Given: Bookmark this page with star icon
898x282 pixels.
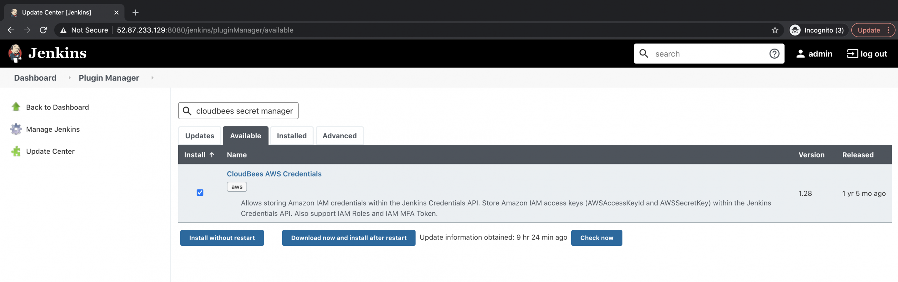Looking at the screenshot, I should [775, 30].
